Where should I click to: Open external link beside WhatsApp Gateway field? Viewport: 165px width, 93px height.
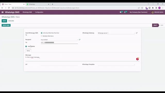point(137,33)
